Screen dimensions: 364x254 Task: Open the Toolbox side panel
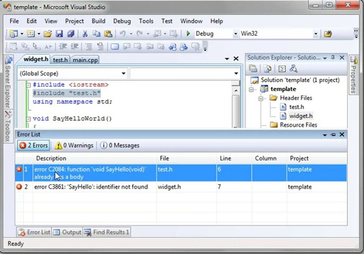pyautogui.click(x=8, y=125)
